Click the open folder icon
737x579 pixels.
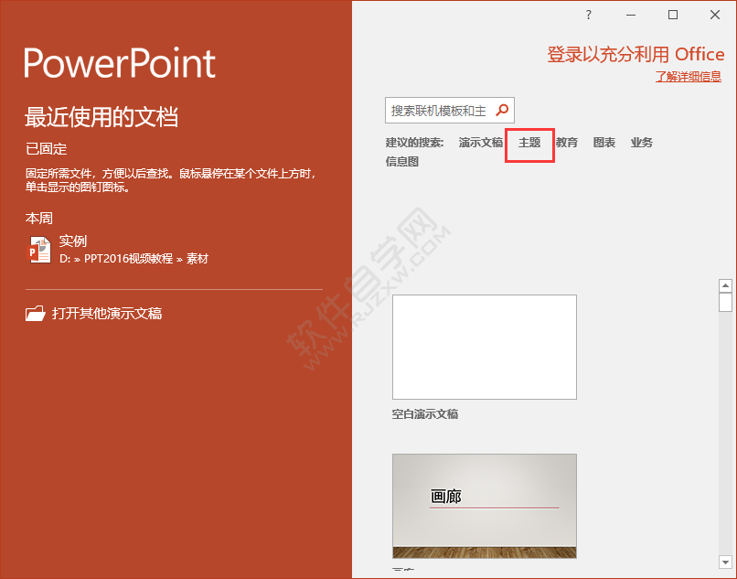tap(36, 313)
